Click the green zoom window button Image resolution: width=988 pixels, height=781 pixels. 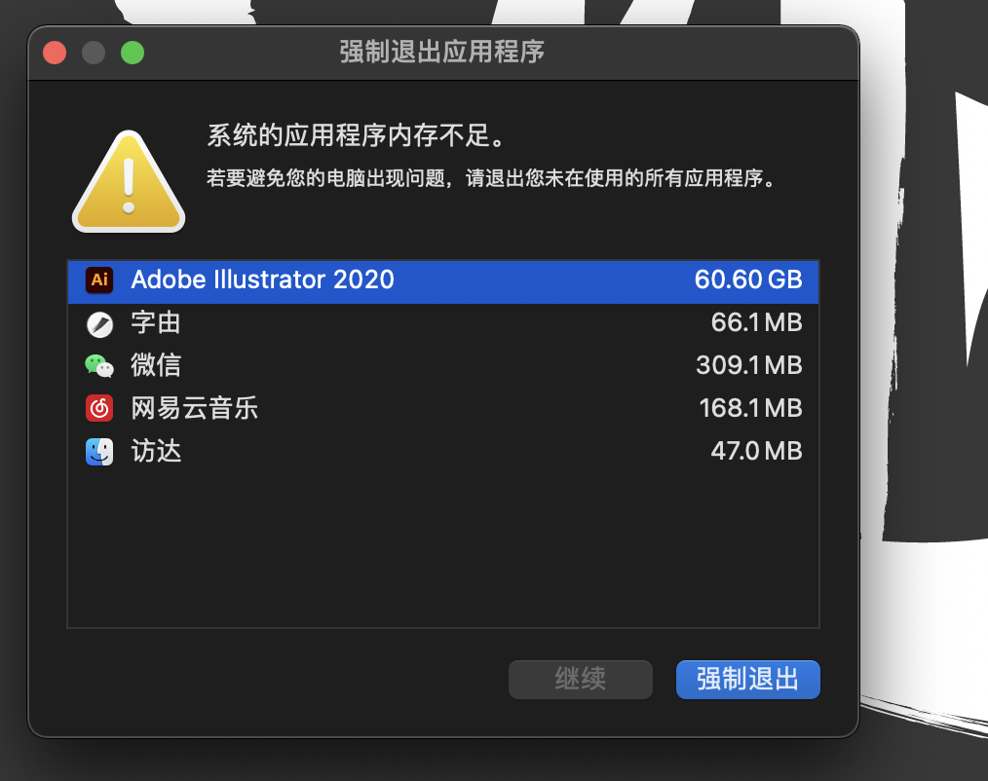pos(133,53)
